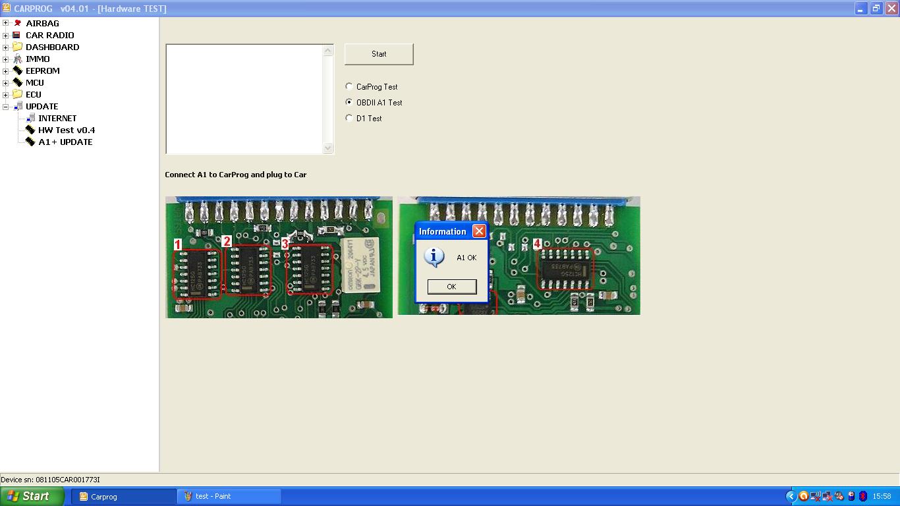Click the CARPROG title bar application icon
The image size is (900, 506).
tap(7, 9)
